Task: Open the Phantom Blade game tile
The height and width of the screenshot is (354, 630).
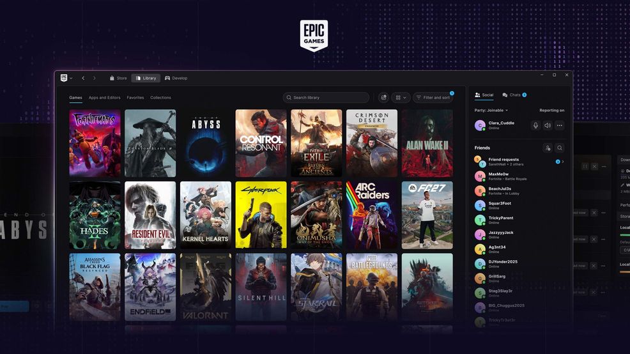Action: coord(150,143)
